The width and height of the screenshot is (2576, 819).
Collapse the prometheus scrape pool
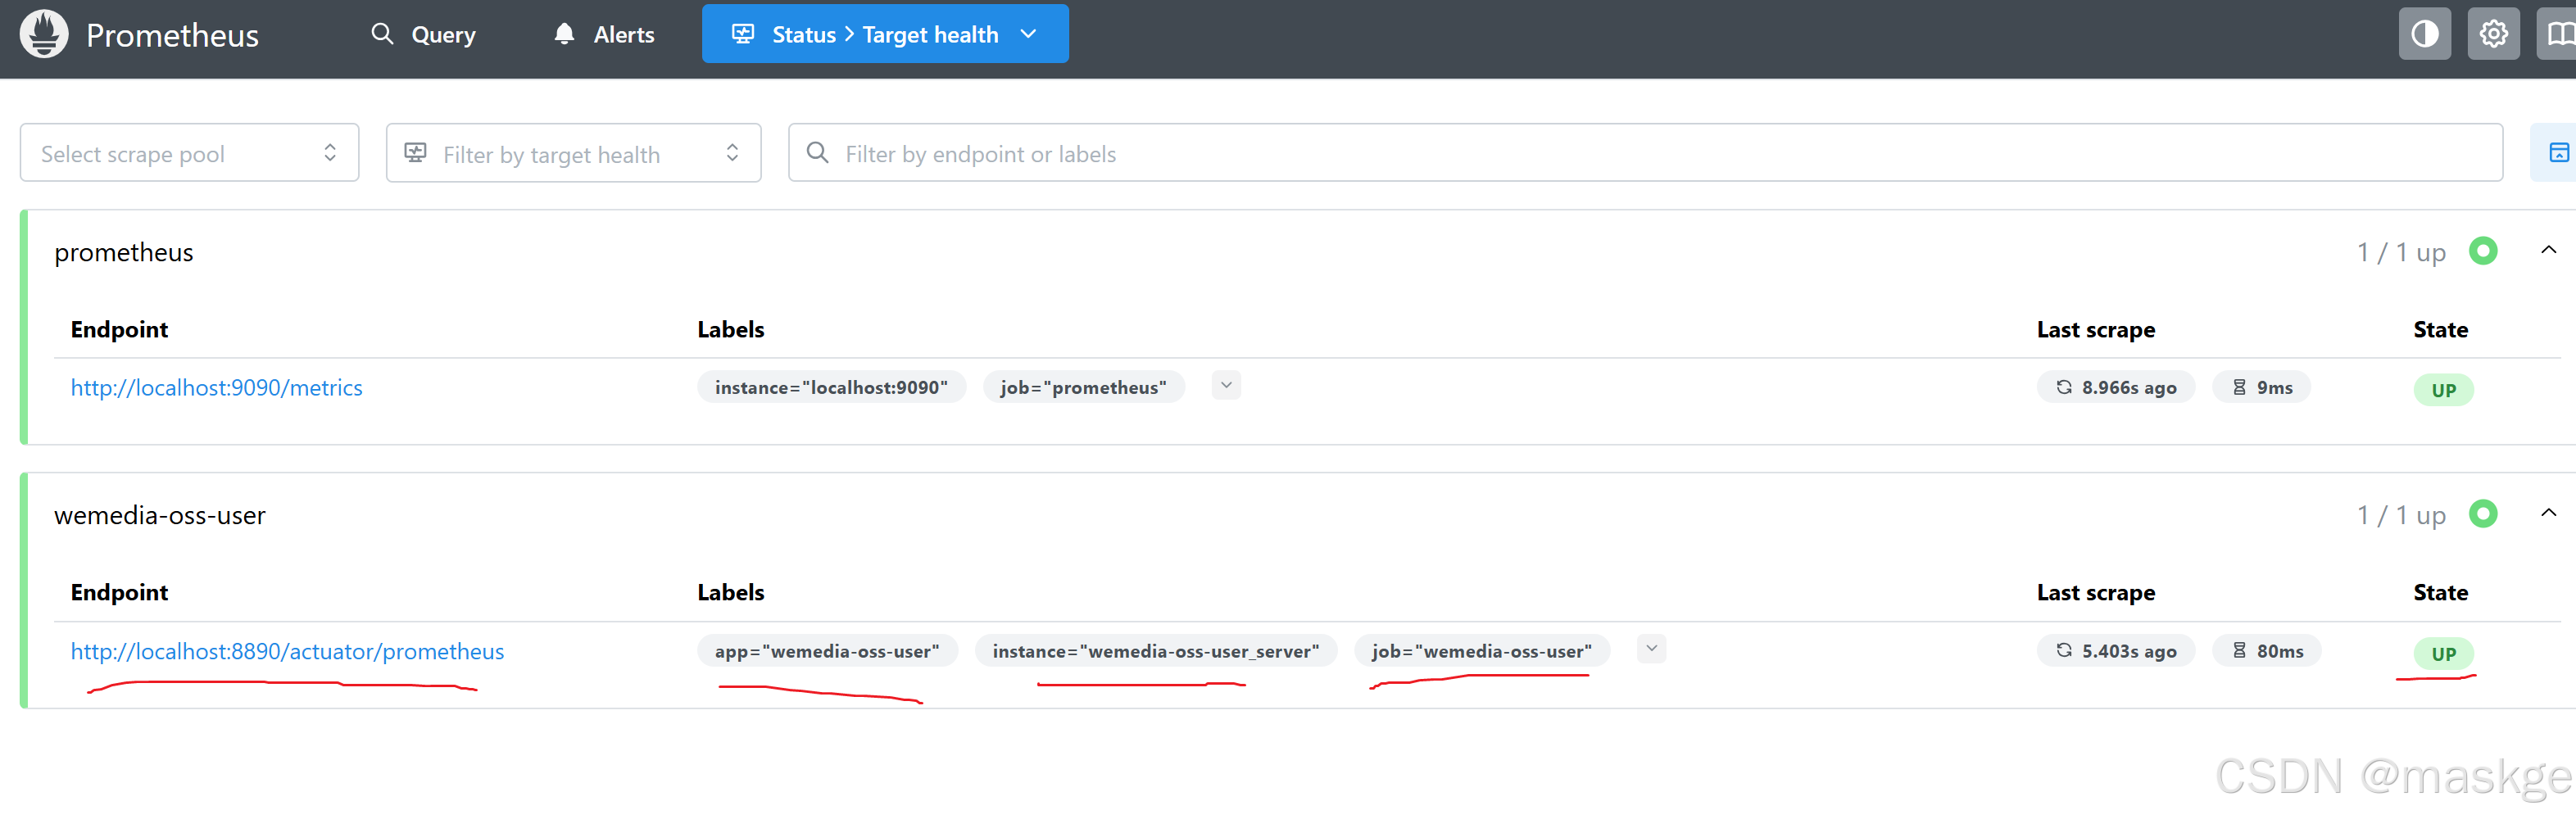pyautogui.click(x=2548, y=250)
